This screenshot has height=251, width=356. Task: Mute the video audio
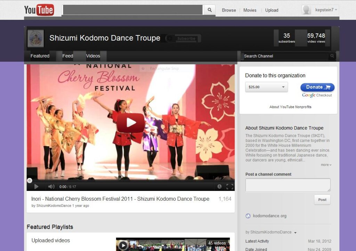51,186
